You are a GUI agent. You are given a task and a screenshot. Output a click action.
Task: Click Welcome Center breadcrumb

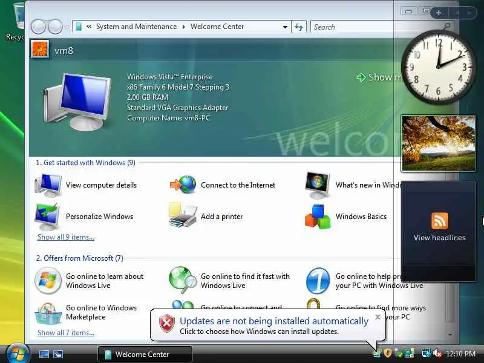click(x=217, y=27)
